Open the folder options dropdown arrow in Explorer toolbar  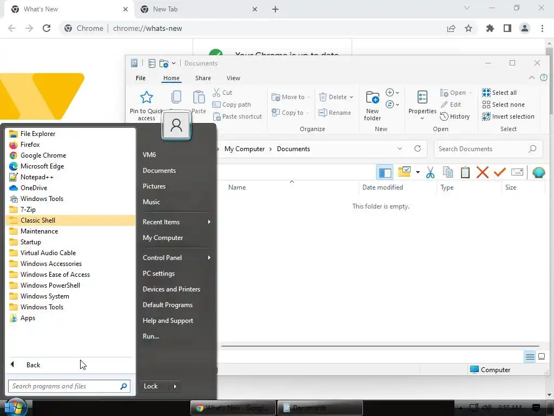click(418, 172)
